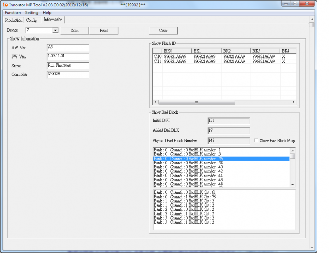Click the Read button

tap(104, 31)
